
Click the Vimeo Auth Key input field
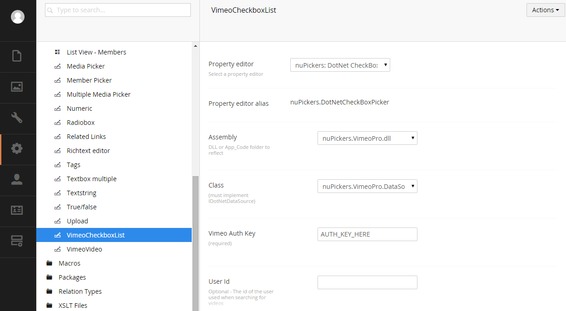(x=367, y=234)
